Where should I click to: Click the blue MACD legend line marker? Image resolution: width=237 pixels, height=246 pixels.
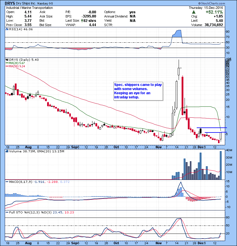[7, 182]
